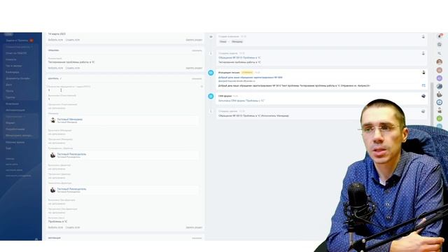Click пригласить сотрудников in the sidebar

click(x=18, y=176)
